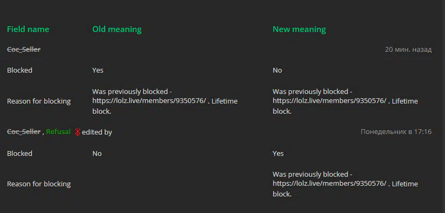Click new Blocked value 'Yes' in Monday entry
445x213 pixels.
[x=278, y=153]
